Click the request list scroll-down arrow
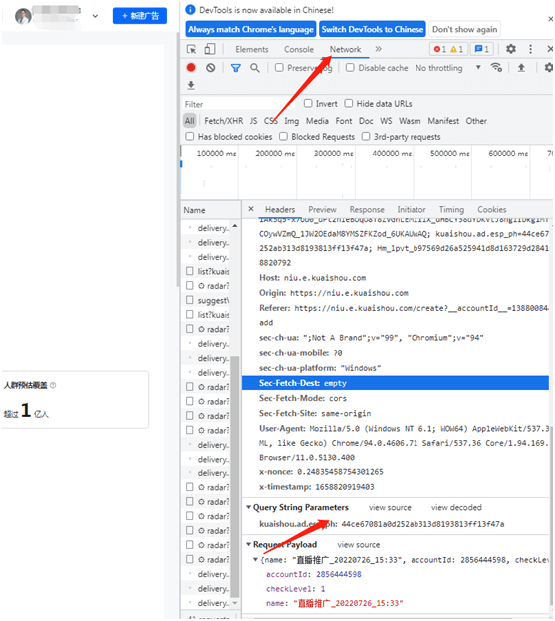 [235, 603]
